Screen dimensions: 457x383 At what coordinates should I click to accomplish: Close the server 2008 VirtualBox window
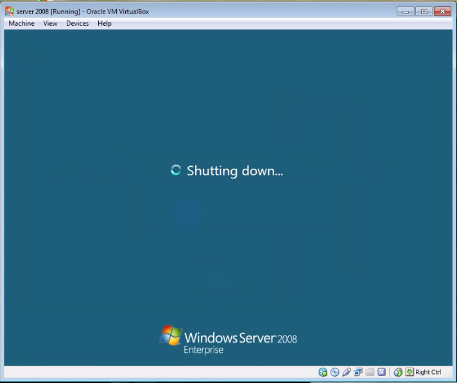pyautogui.click(x=442, y=12)
